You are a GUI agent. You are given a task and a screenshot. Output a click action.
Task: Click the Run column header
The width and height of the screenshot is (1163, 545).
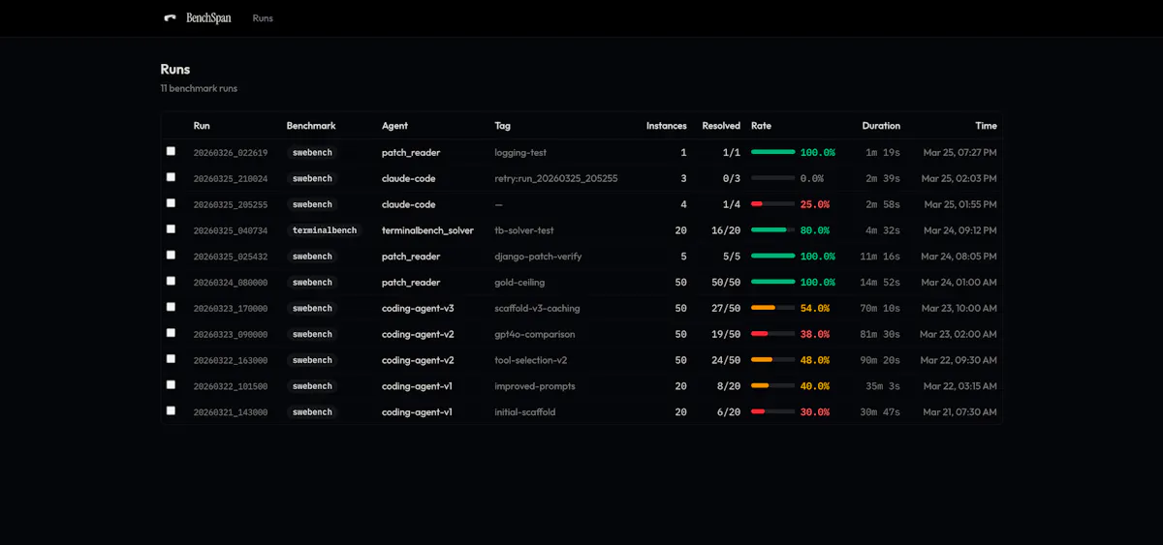click(x=202, y=126)
